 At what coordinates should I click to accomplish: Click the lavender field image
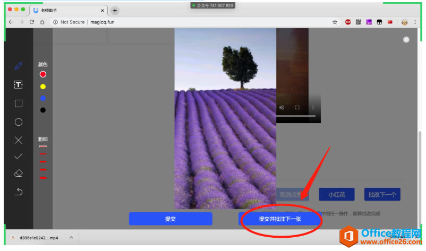(x=225, y=118)
